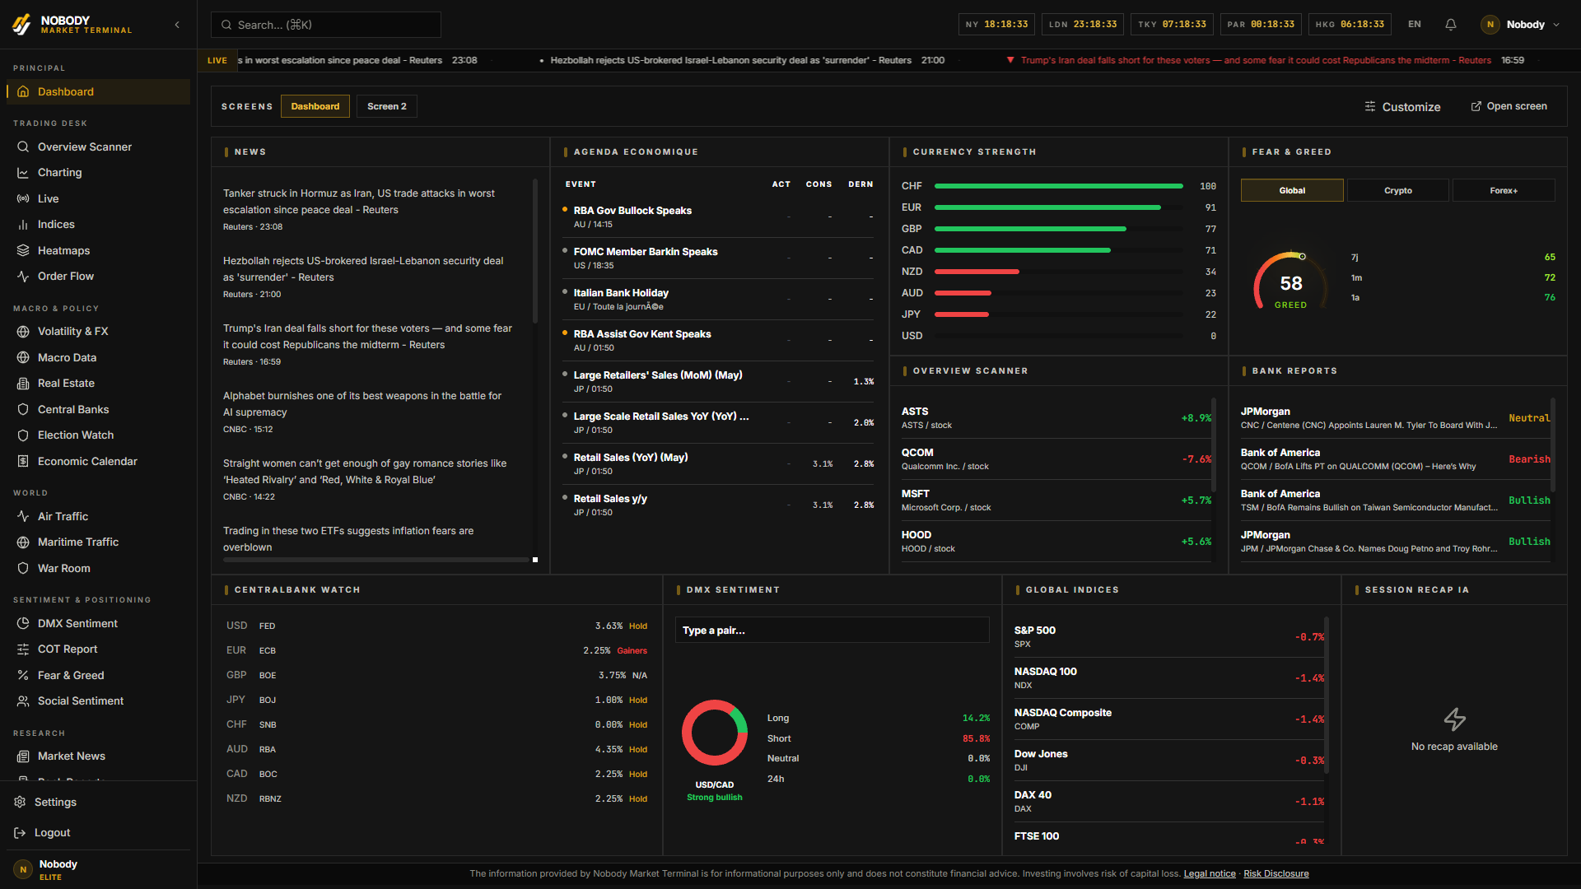Select the QCOM Qualcomm scanner row
The height and width of the screenshot is (889, 1581).
(1056, 458)
